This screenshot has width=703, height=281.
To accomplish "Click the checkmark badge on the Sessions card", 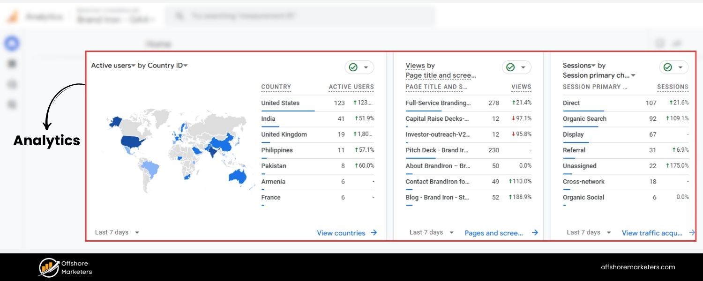I will click(x=667, y=67).
